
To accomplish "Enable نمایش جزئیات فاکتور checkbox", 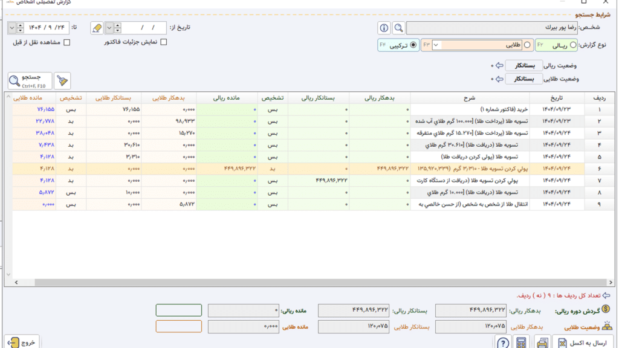I will point(163,42).
